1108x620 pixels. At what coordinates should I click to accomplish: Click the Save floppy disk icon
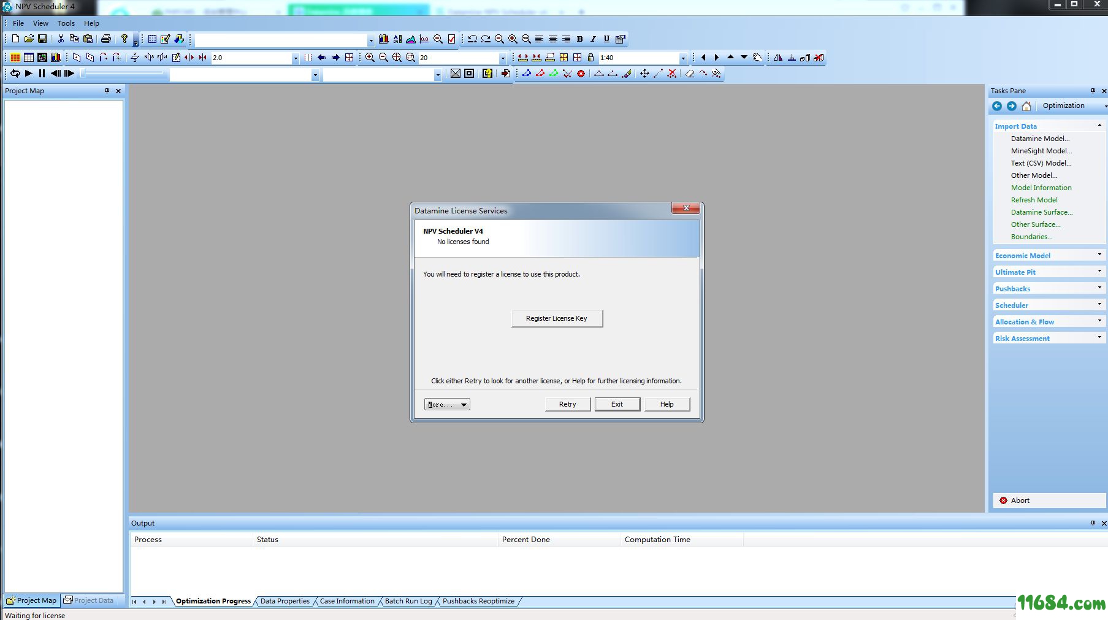(42, 39)
